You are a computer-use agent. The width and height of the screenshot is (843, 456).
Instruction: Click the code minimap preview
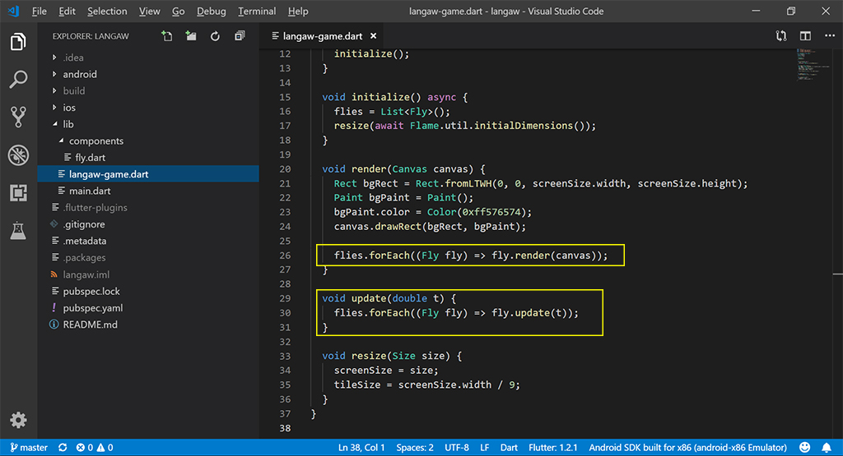point(810,64)
